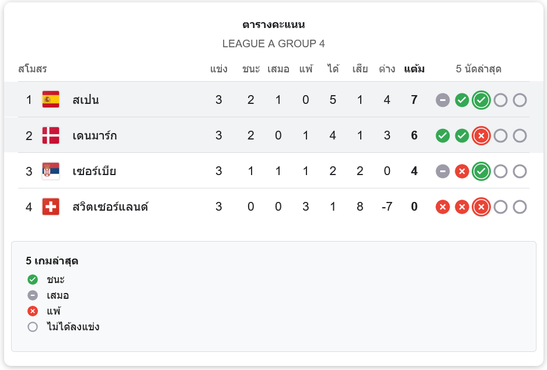Click Spain's highlighted latest win icon
547x370 pixels.
[481, 100]
